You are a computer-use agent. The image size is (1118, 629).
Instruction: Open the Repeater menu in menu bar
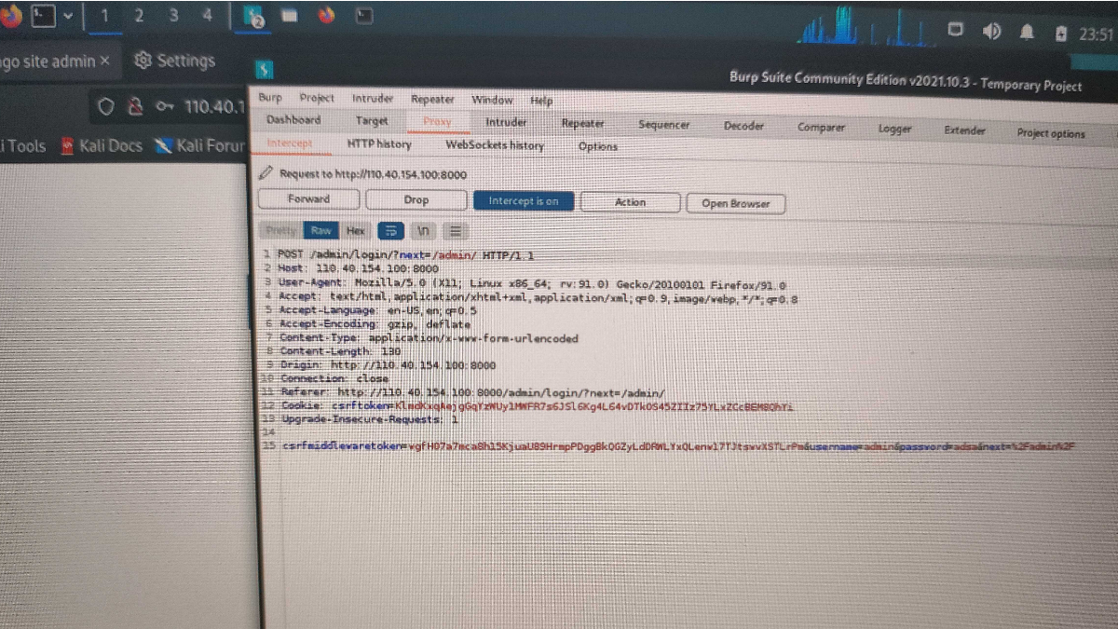[432, 99]
